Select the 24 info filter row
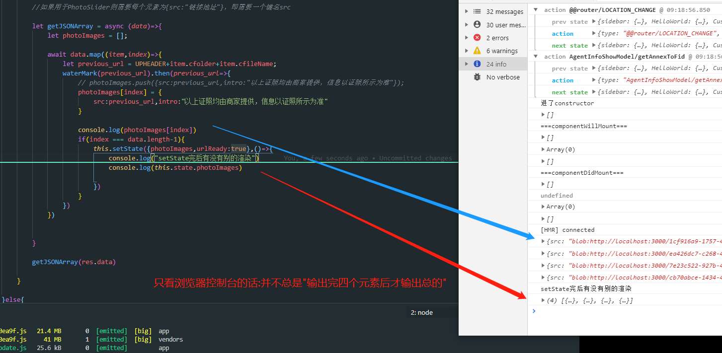722x353 pixels. (x=496, y=64)
